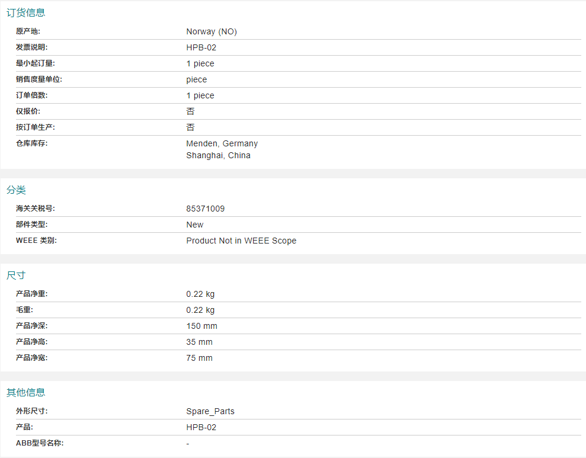Click the 尺寸 section heading

(16, 276)
